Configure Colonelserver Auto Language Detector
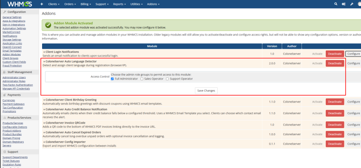 click(353, 63)
